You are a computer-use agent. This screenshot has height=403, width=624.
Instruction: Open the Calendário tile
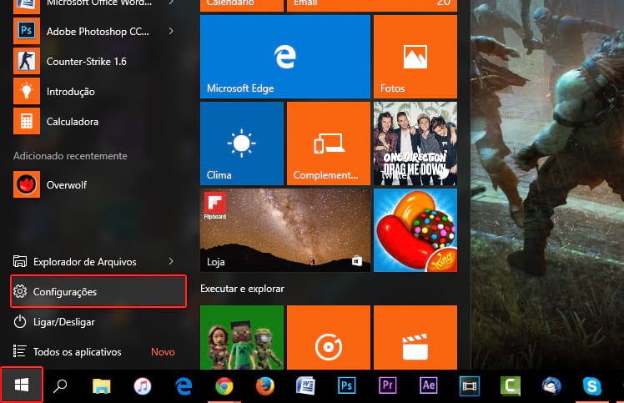click(x=242, y=6)
